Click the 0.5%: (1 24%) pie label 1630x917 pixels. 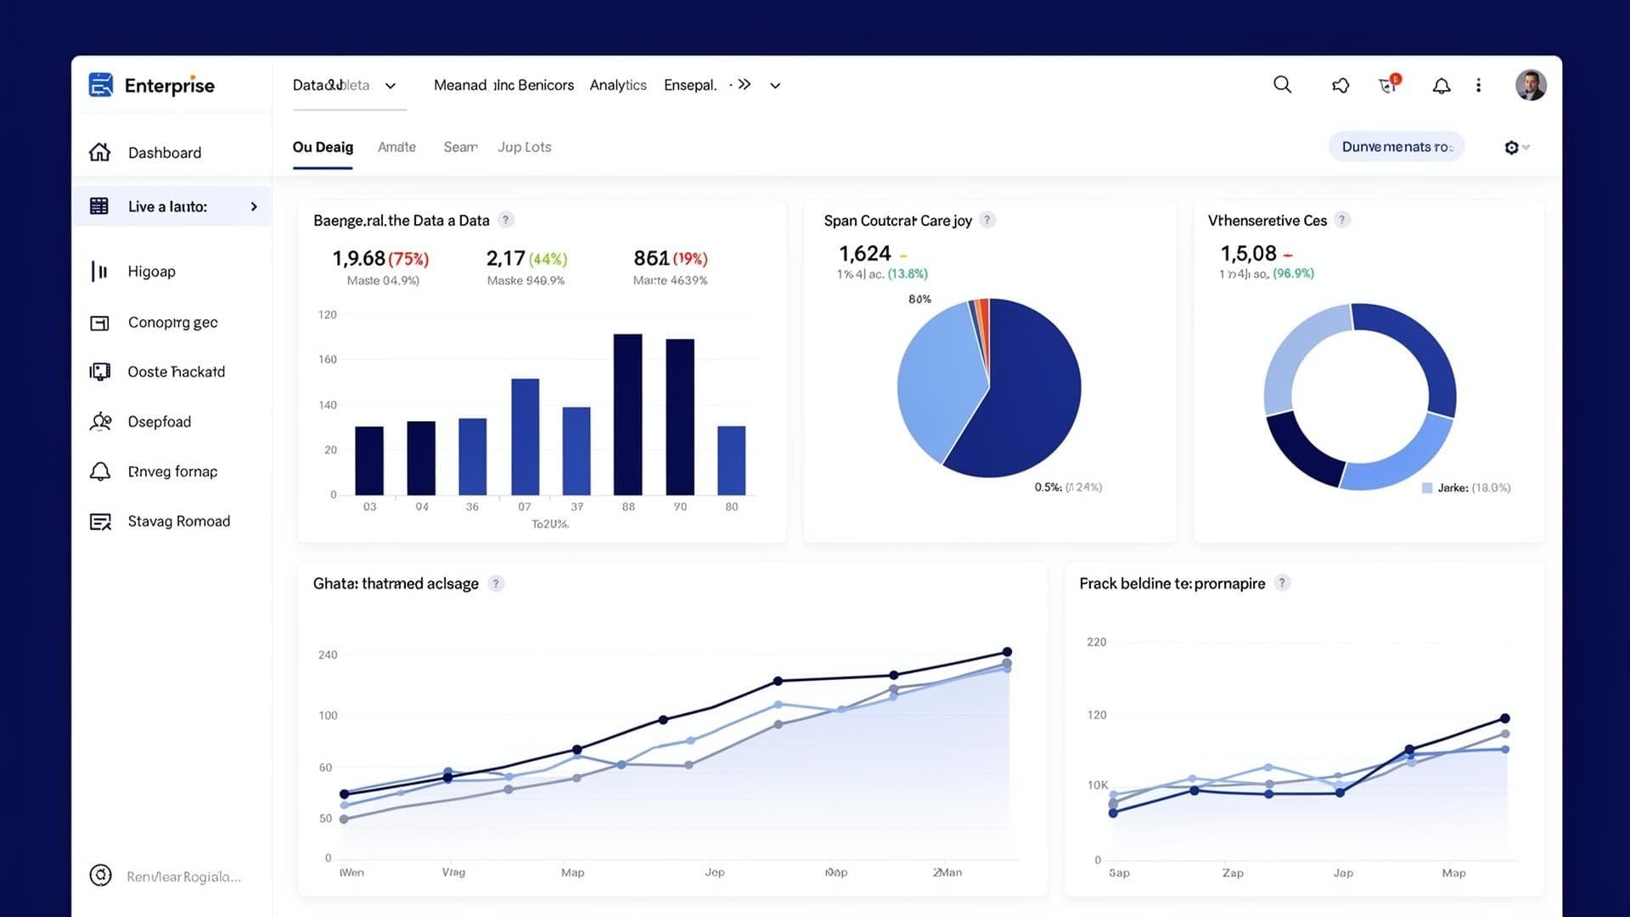[1068, 487]
